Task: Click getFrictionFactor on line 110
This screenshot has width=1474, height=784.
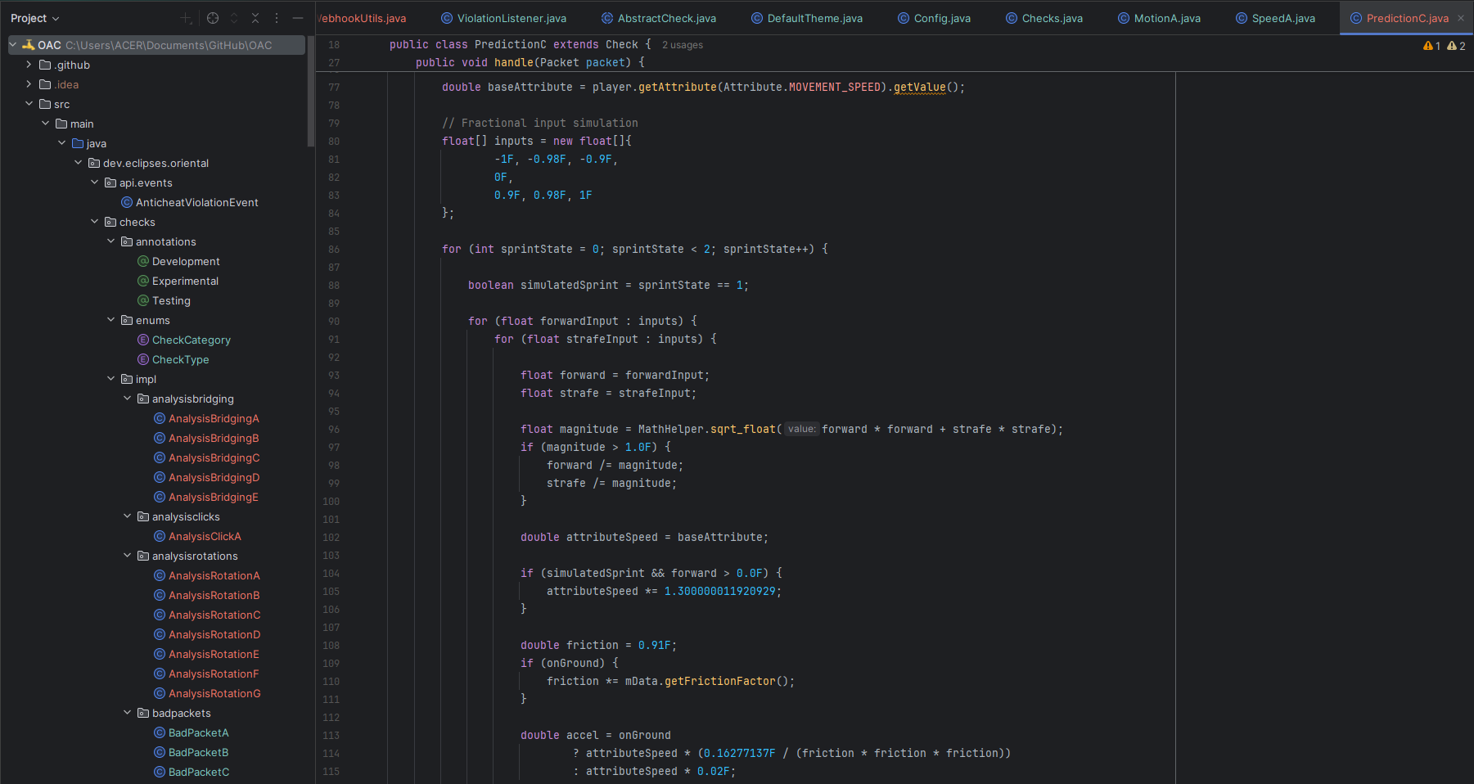Action: 719,681
